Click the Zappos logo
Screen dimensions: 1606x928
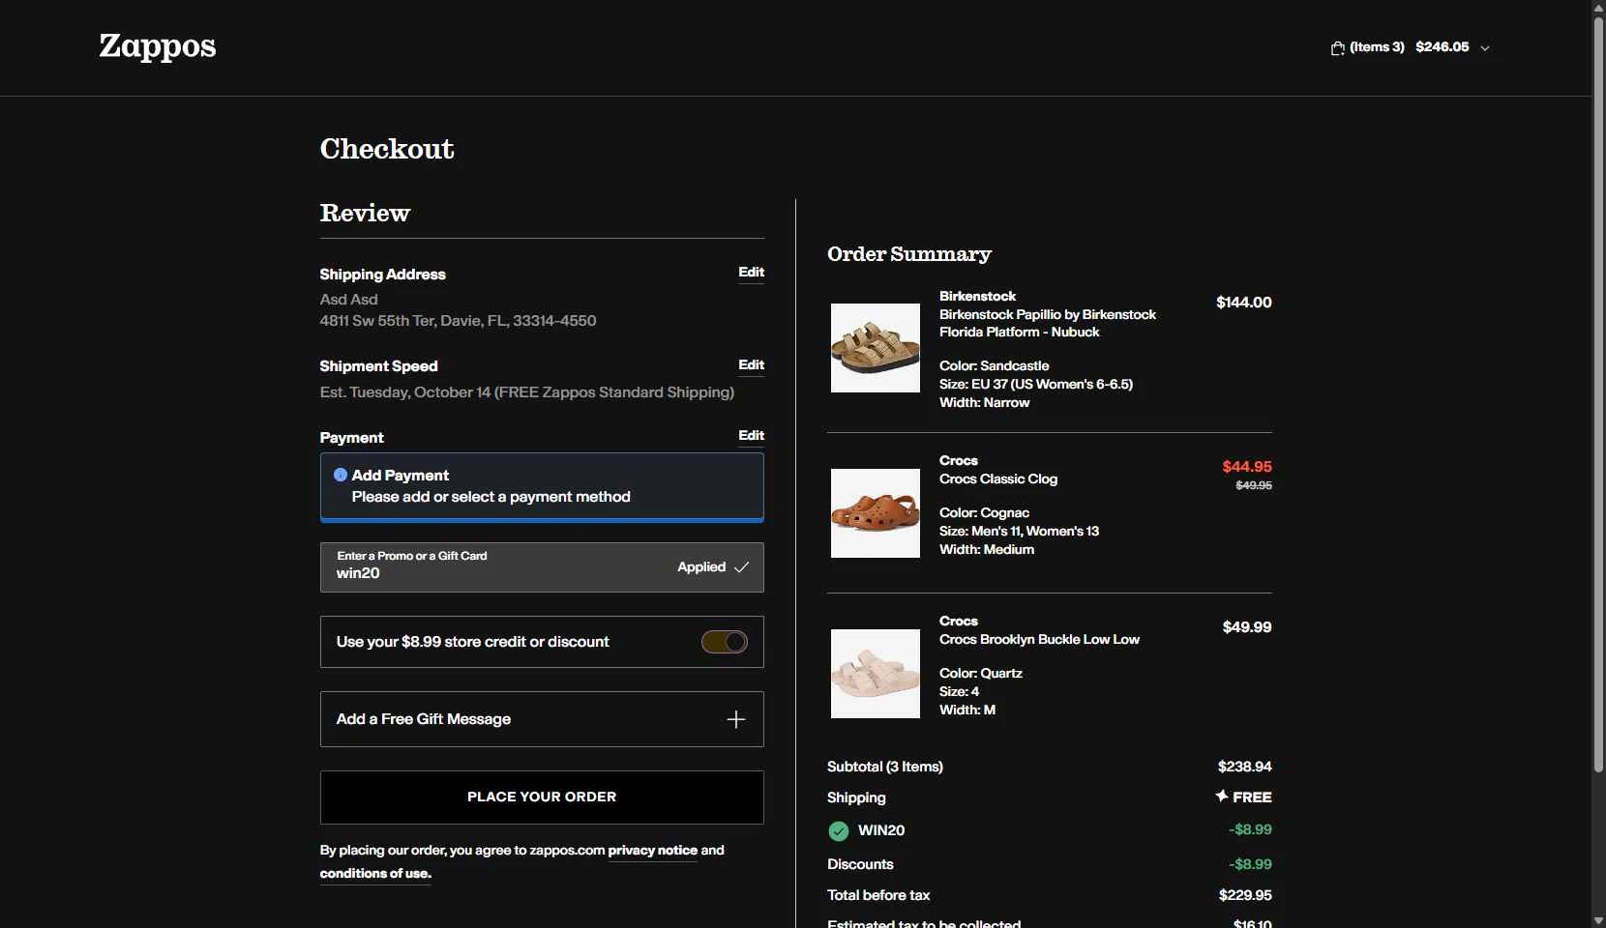click(x=158, y=46)
